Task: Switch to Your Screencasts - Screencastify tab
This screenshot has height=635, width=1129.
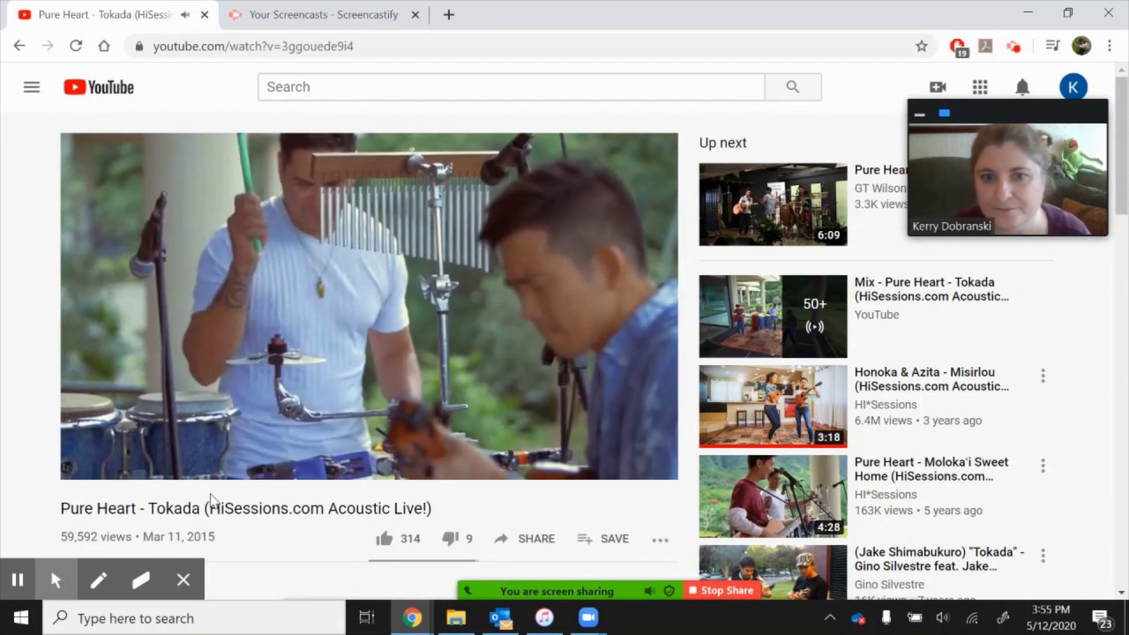Action: (x=323, y=15)
